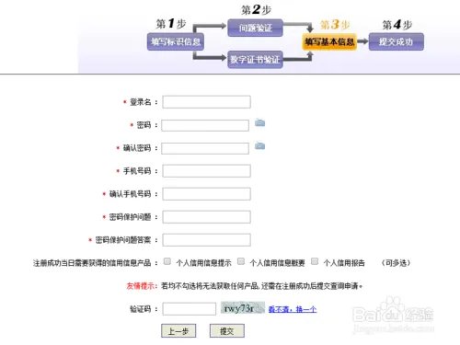Select step 填写标识信息 in progress flow
The image size is (460, 345).
[x=176, y=41]
